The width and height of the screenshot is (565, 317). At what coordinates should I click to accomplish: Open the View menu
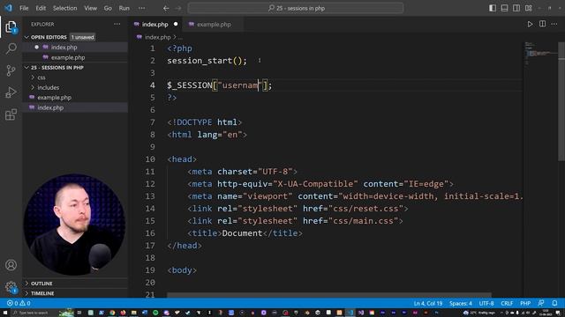tap(90, 8)
